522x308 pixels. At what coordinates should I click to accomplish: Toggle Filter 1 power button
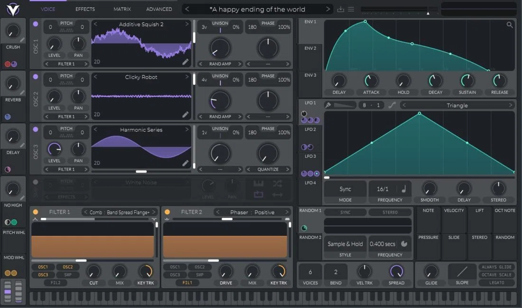[35, 212]
